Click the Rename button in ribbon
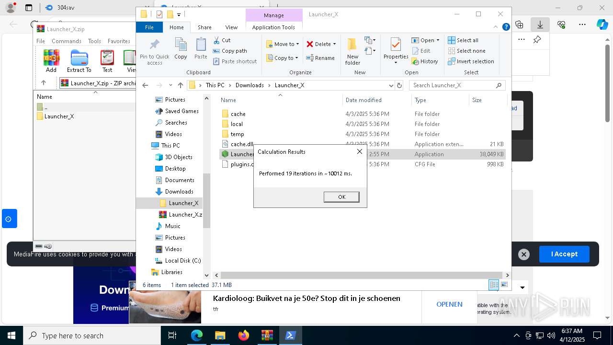613x345 pixels. click(320, 58)
